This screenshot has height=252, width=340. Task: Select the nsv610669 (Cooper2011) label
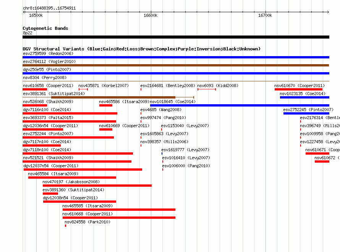(124, 126)
